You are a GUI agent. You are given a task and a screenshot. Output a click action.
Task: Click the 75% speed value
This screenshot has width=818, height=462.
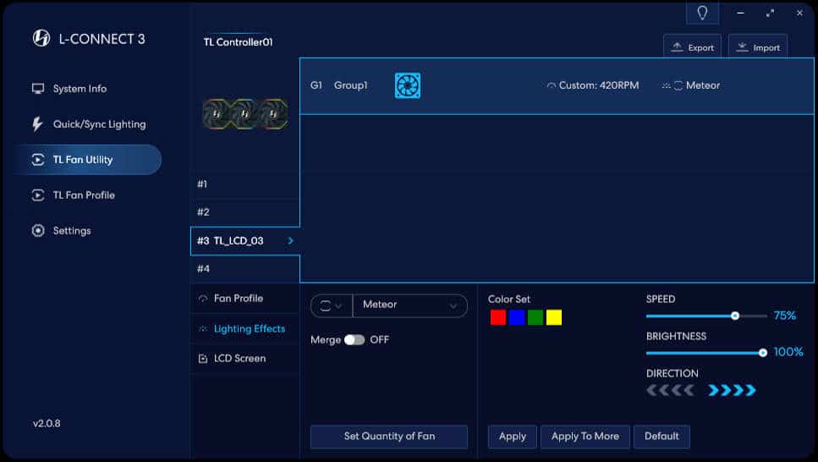(x=785, y=316)
